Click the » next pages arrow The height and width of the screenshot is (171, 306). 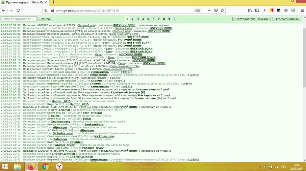coord(174,19)
